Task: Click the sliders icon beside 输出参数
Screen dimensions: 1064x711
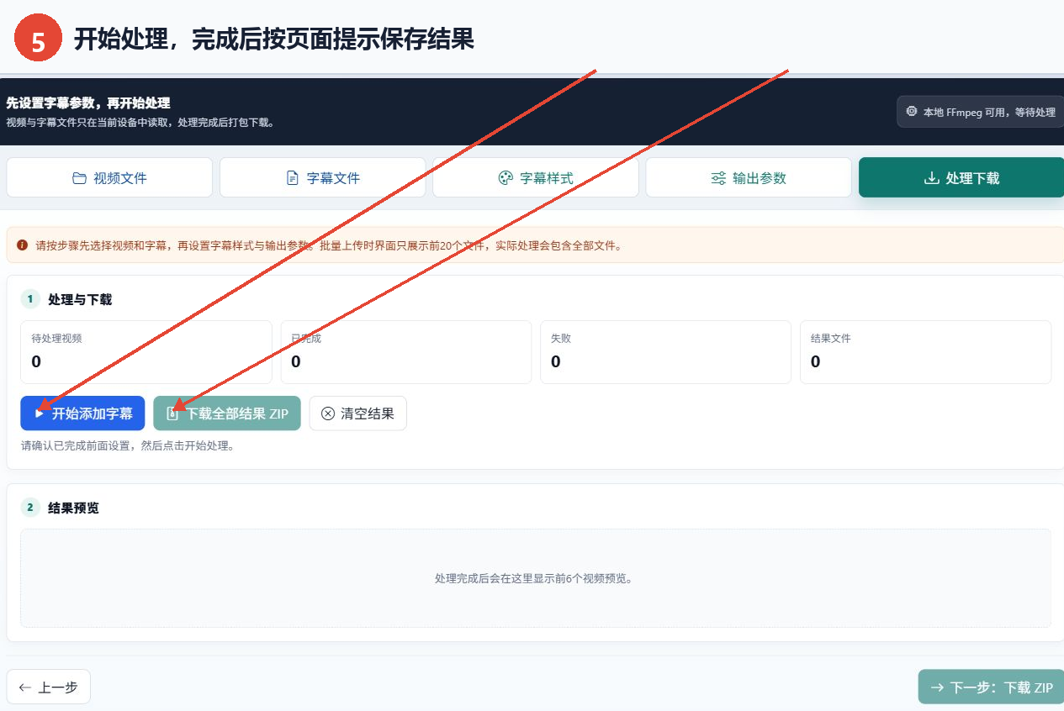Action: pos(718,178)
